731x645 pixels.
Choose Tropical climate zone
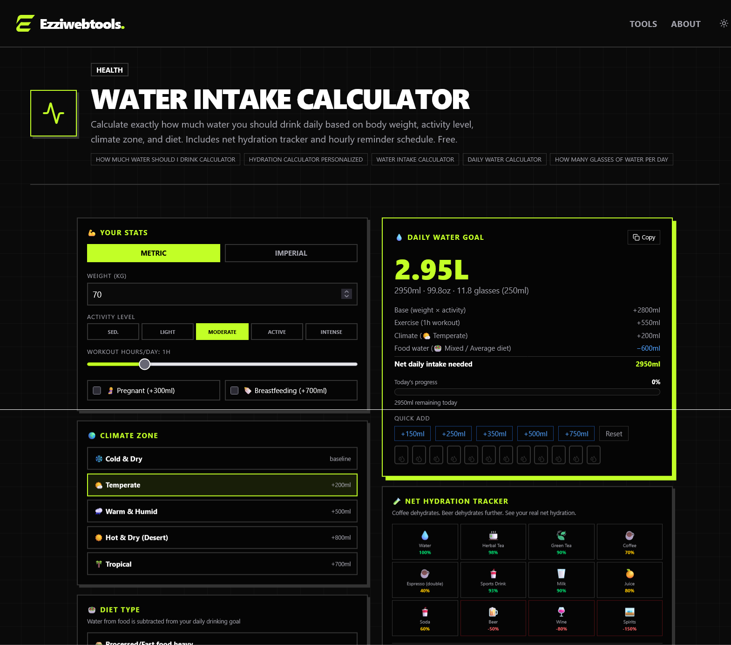(x=222, y=564)
